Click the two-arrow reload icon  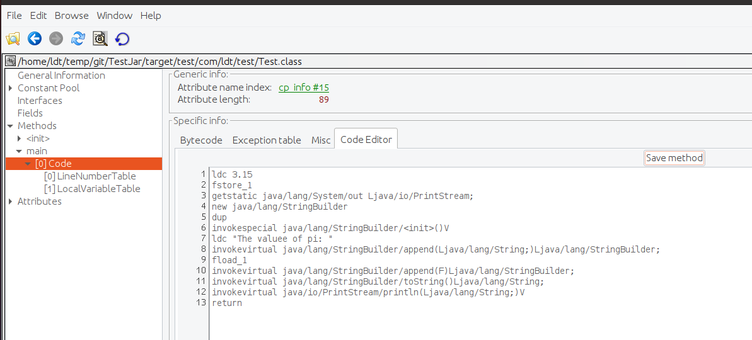click(x=78, y=39)
